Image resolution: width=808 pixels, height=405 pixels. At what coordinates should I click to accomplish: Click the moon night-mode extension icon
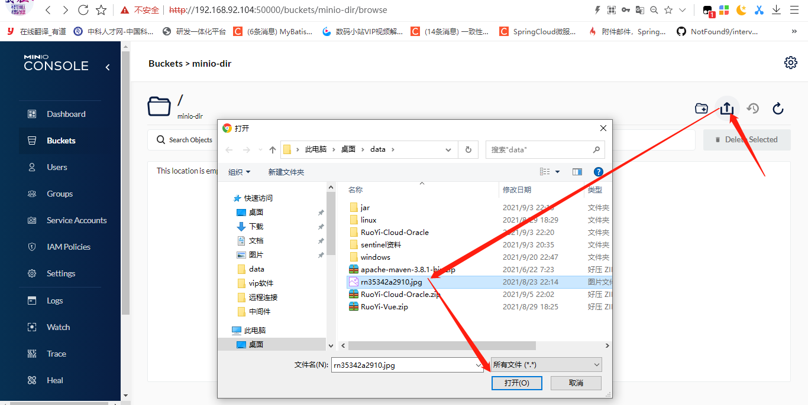click(x=741, y=10)
